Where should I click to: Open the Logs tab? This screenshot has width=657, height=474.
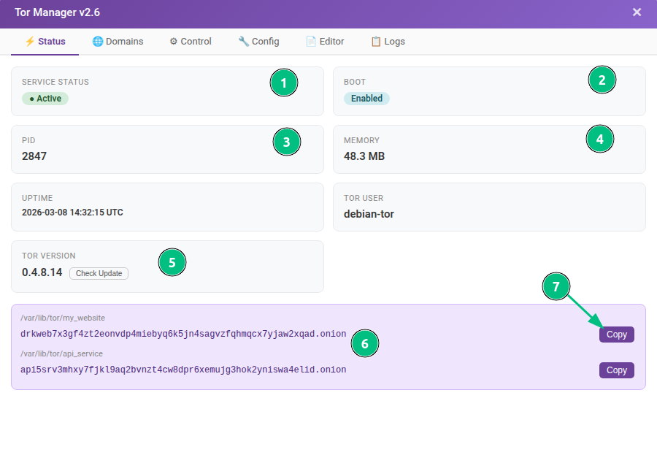[388, 41]
